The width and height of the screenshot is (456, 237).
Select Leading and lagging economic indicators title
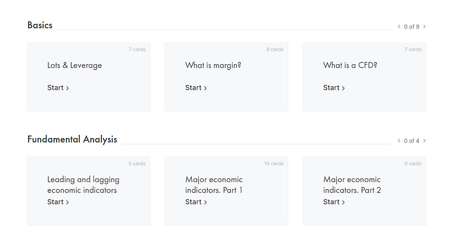click(x=83, y=185)
